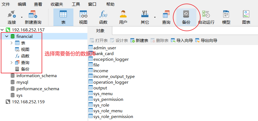Select the sys database
Screen dimensions: 258x121
(x=19, y=95)
